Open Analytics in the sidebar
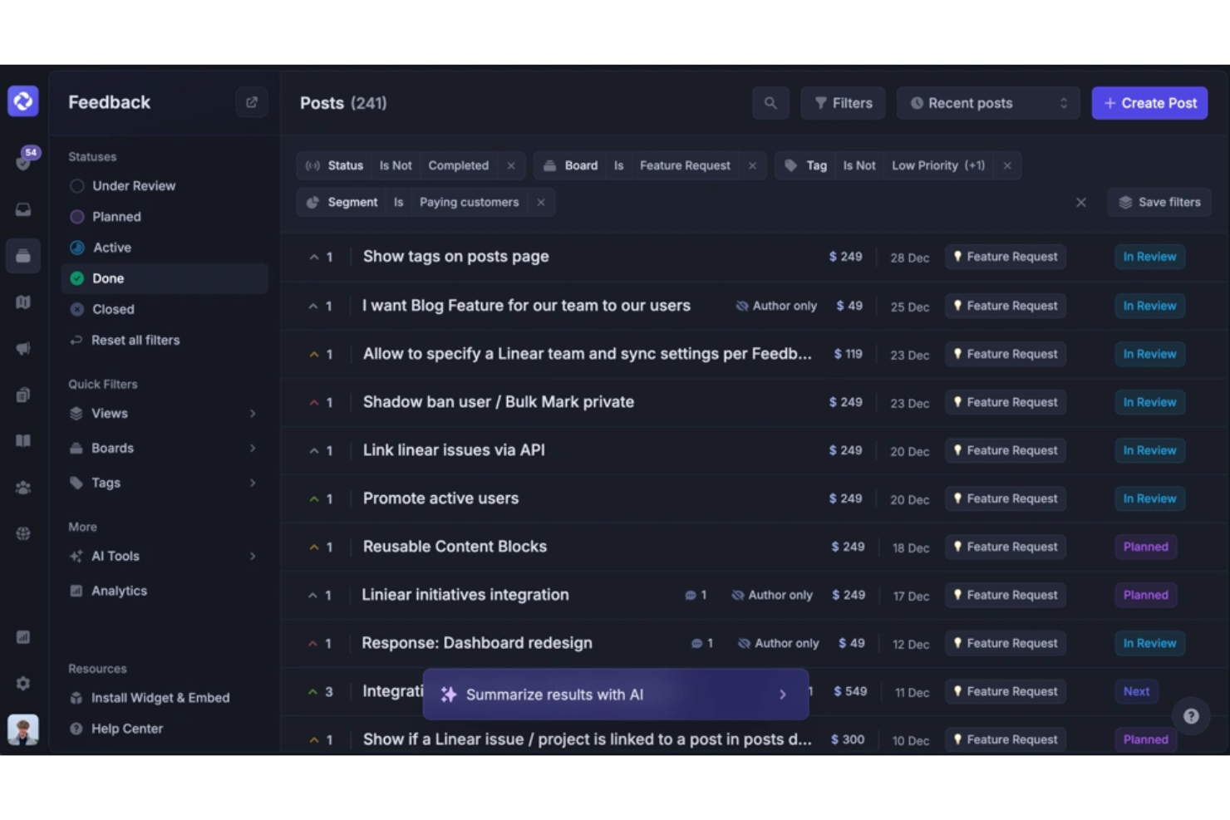The width and height of the screenshot is (1230, 820). point(165,592)
